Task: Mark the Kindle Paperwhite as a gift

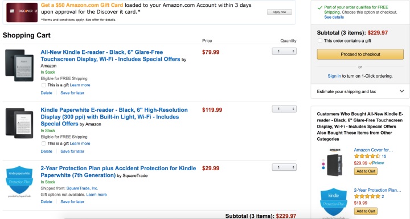Action: point(44,144)
